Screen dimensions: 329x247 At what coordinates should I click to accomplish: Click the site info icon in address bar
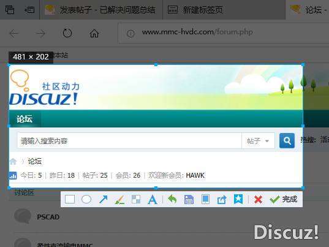pos(130,33)
